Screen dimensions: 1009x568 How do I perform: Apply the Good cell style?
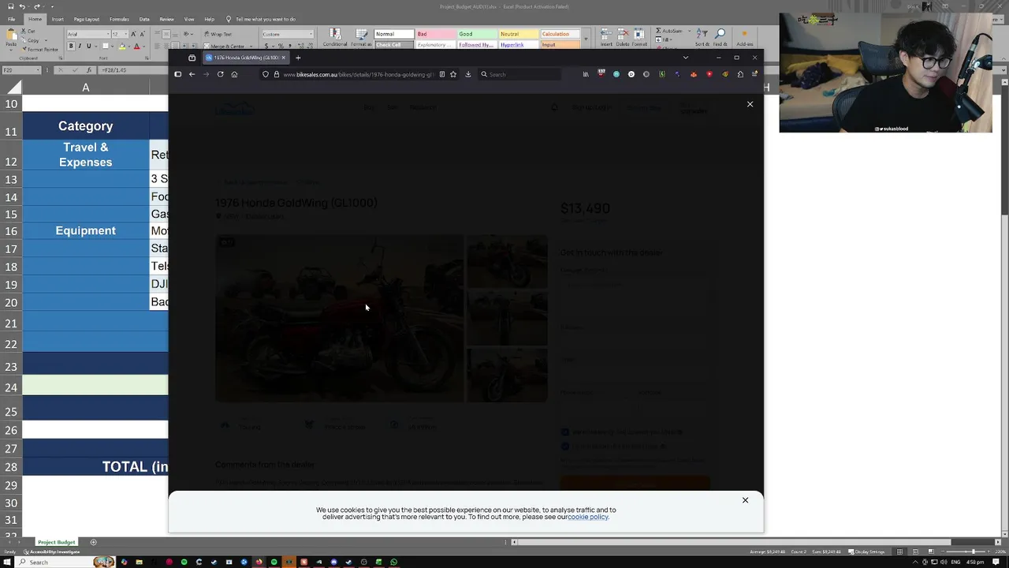coord(478,34)
